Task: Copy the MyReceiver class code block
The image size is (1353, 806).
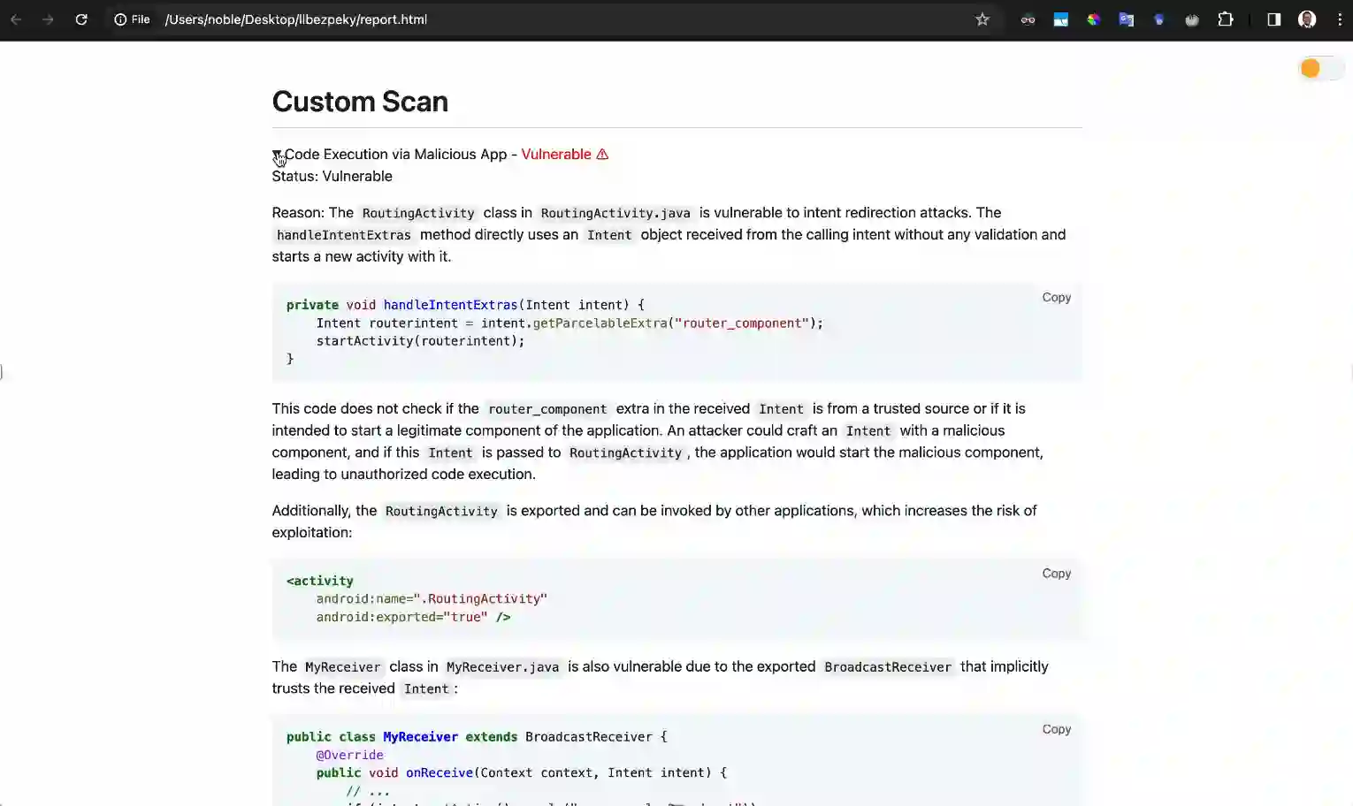Action: point(1056,729)
